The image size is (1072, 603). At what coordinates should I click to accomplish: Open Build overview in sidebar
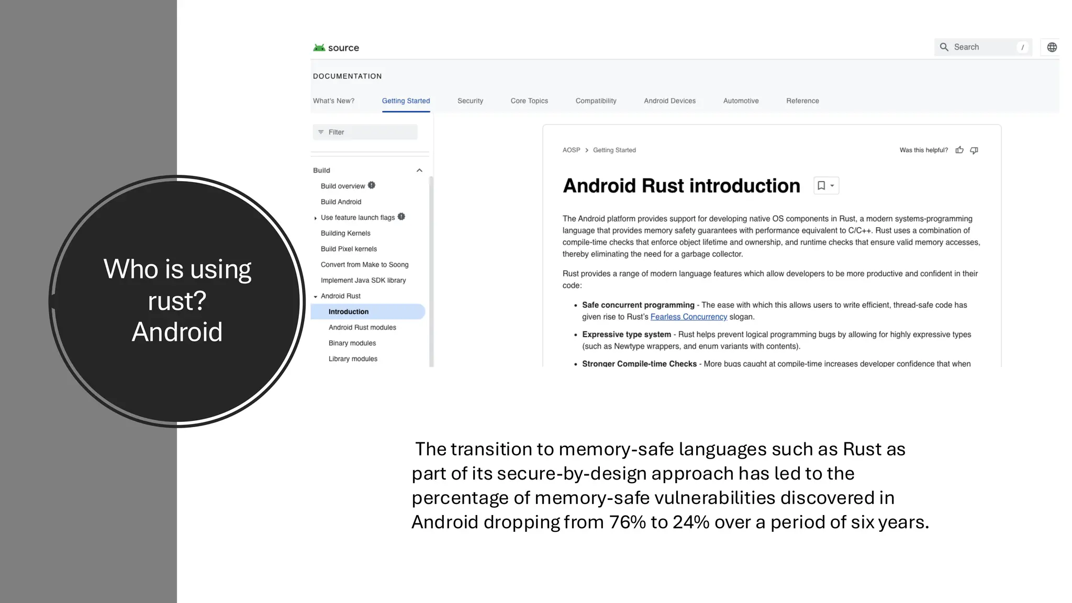coord(343,186)
